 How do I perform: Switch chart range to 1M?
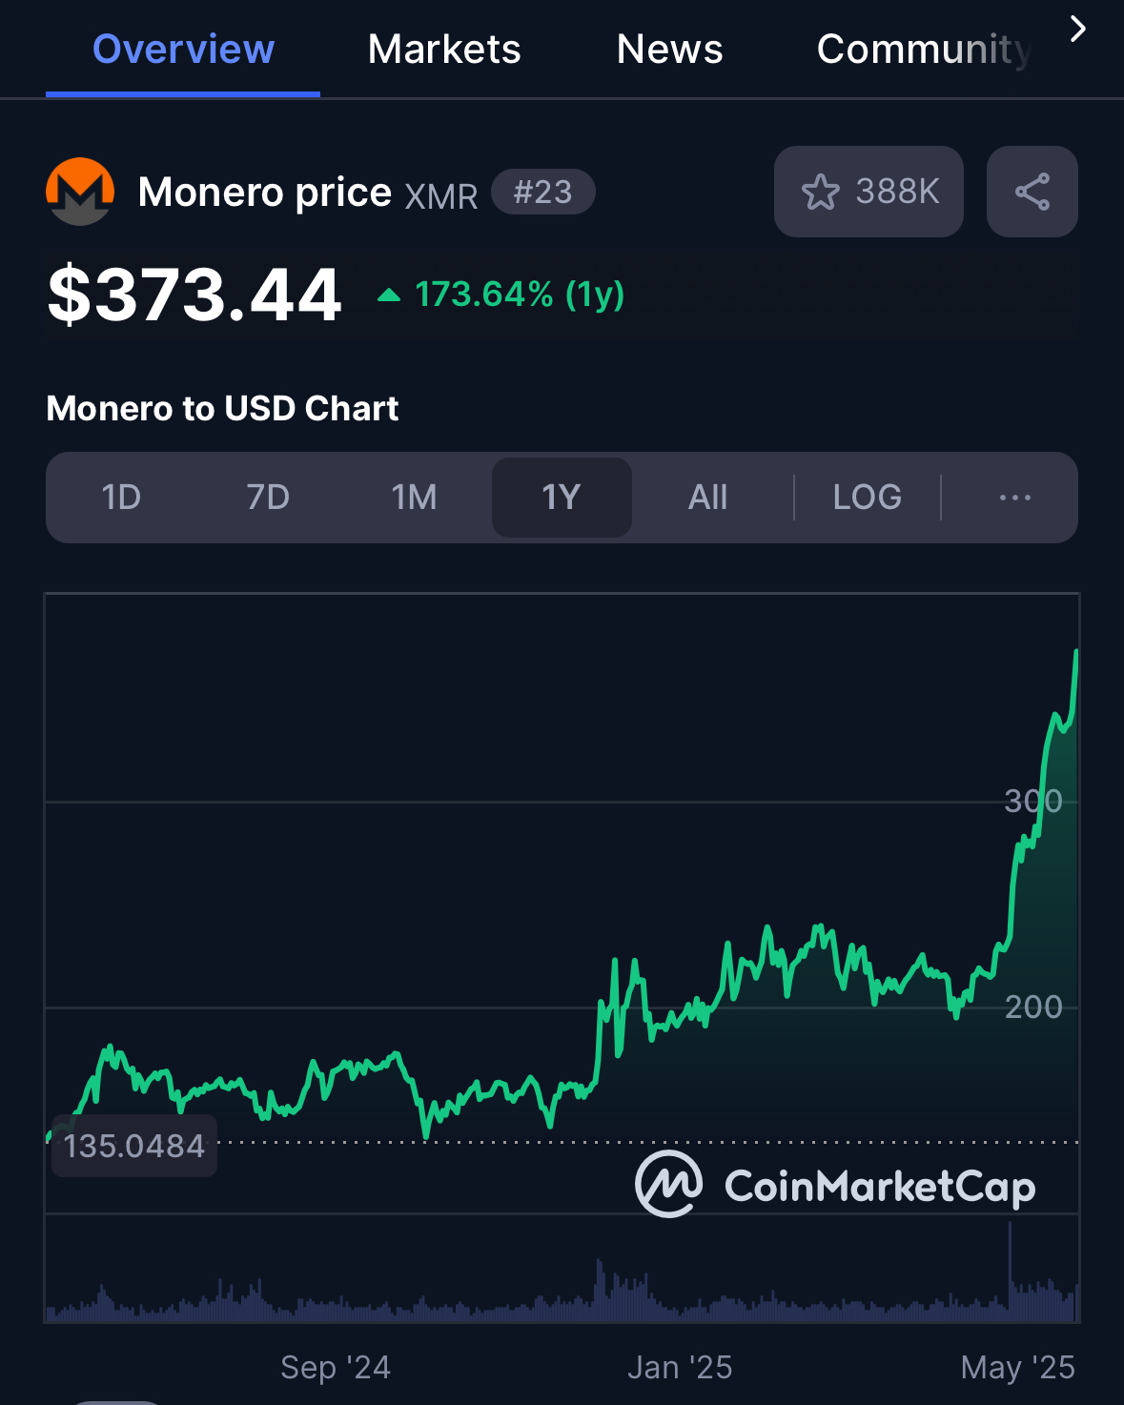pyautogui.click(x=415, y=498)
